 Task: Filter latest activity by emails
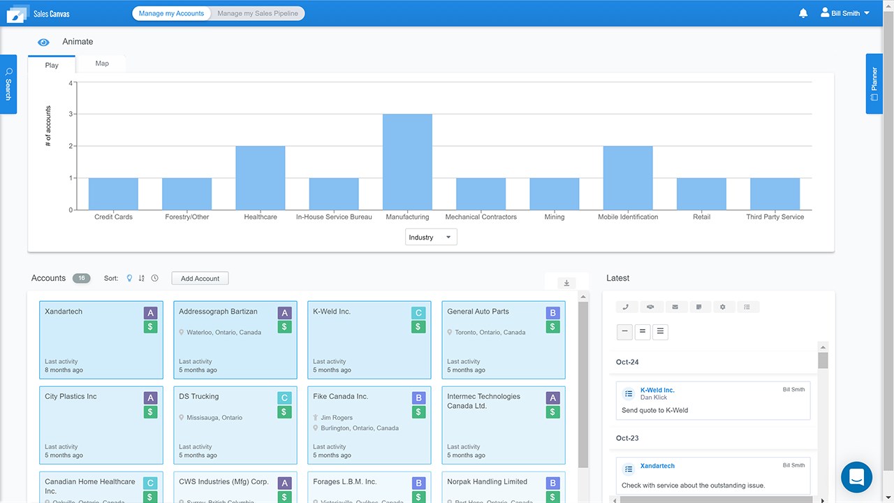coord(675,307)
